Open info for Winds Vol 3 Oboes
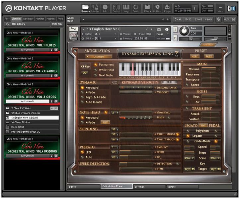Image resolution: width=240 pixels, height=199 pixels. pyautogui.click(x=51, y=101)
